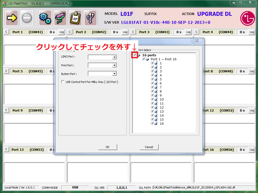
Task: Click the plug icon of port 5
Action: click(x=156, y=79)
